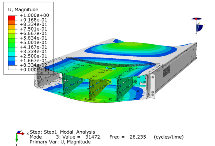Screen dimensions: 215x146
Task: Select the right rack ear mounting bracket
Action: pos(152,86)
